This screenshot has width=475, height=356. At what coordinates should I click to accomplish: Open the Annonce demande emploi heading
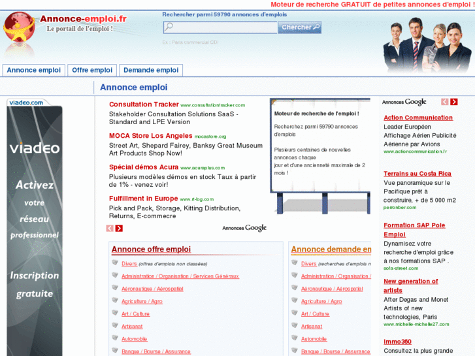pos(331,250)
